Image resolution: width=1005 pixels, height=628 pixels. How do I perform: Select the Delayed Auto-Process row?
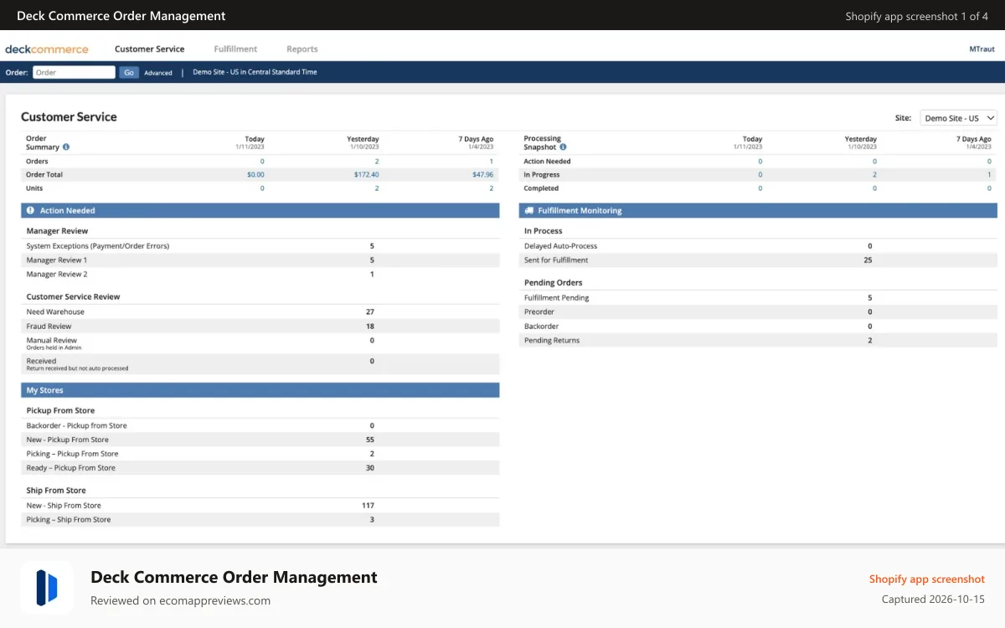(x=758, y=246)
